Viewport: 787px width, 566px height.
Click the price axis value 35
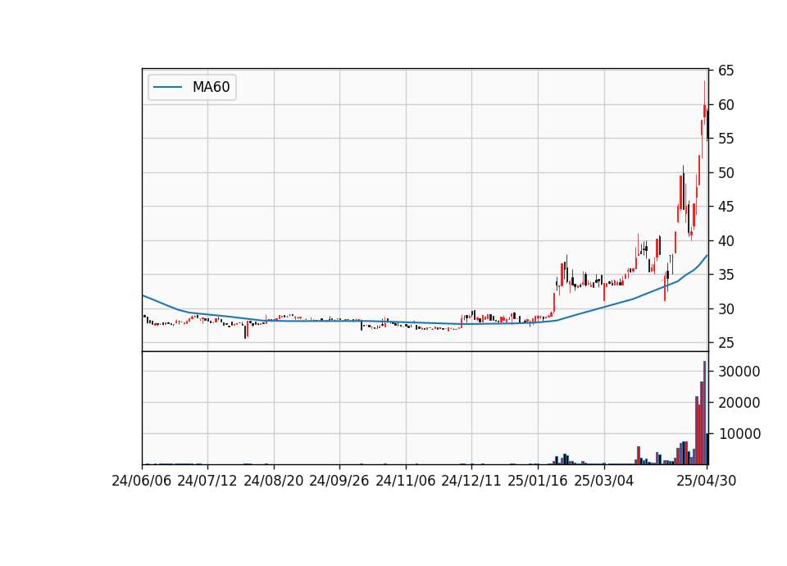point(726,275)
